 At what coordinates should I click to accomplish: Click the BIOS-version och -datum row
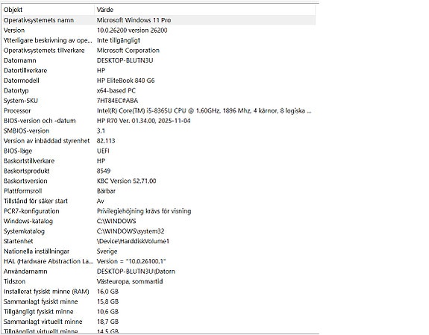click(158, 121)
